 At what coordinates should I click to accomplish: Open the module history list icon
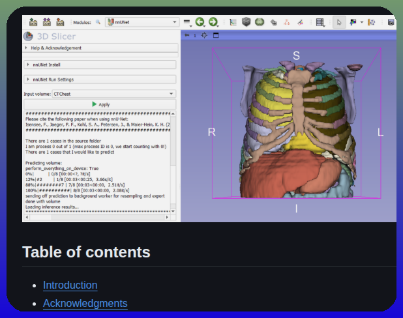pos(187,22)
